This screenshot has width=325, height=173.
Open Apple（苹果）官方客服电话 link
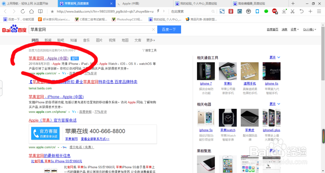[x=53, y=120]
